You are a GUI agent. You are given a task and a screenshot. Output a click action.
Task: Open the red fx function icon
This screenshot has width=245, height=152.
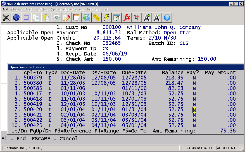pyautogui.click(x=127, y=18)
